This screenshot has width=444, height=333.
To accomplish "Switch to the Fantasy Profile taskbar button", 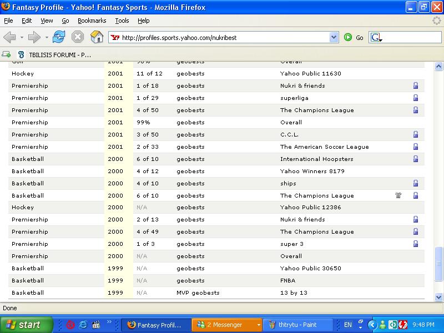I will 155,325.
